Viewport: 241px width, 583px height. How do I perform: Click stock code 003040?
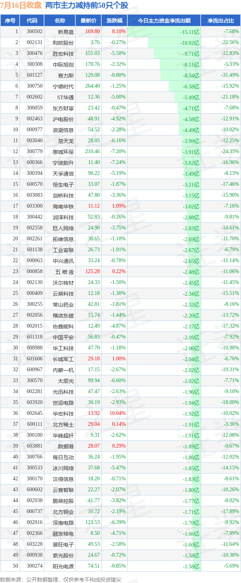tap(34, 141)
